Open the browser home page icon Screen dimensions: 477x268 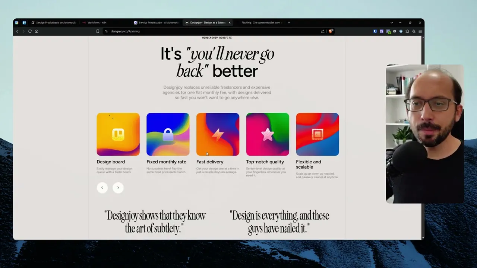[x=37, y=31]
